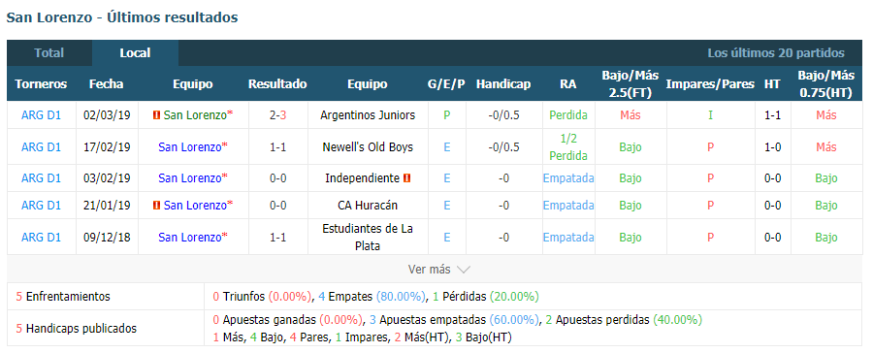Open ARG D1 link for 02/03/19 match

[x=41, y=115]
